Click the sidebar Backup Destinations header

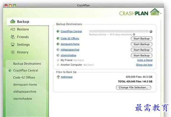[27, 64]
